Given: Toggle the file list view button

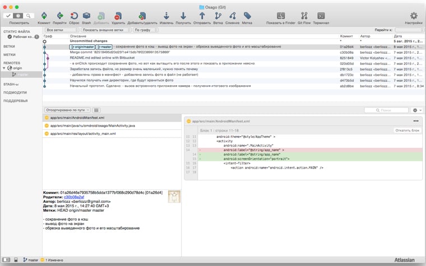Looking at the screenshot, I should coord(96,110).
